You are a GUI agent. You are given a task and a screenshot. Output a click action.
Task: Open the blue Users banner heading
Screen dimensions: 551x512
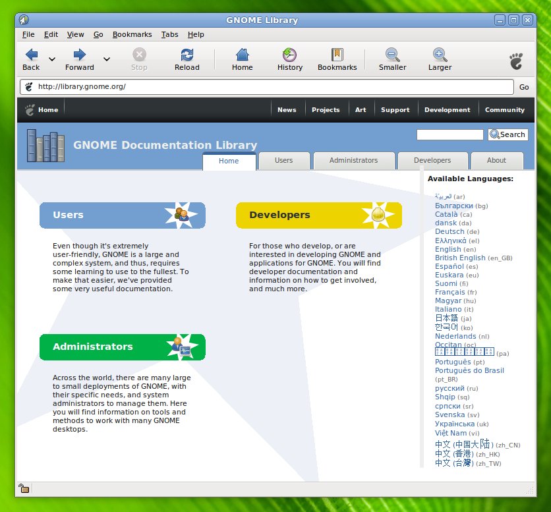pos(123,215)
